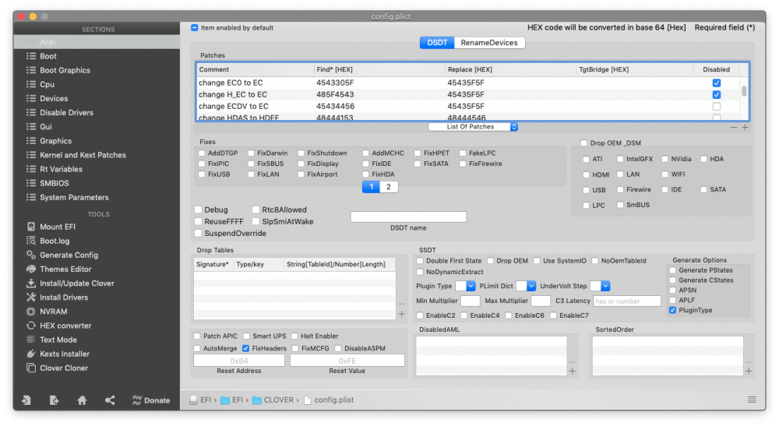Image resolution: width=779 pixels, height=426 pixels.
Task: Click the first EFI drive in path bar
Action: (201, 400)
